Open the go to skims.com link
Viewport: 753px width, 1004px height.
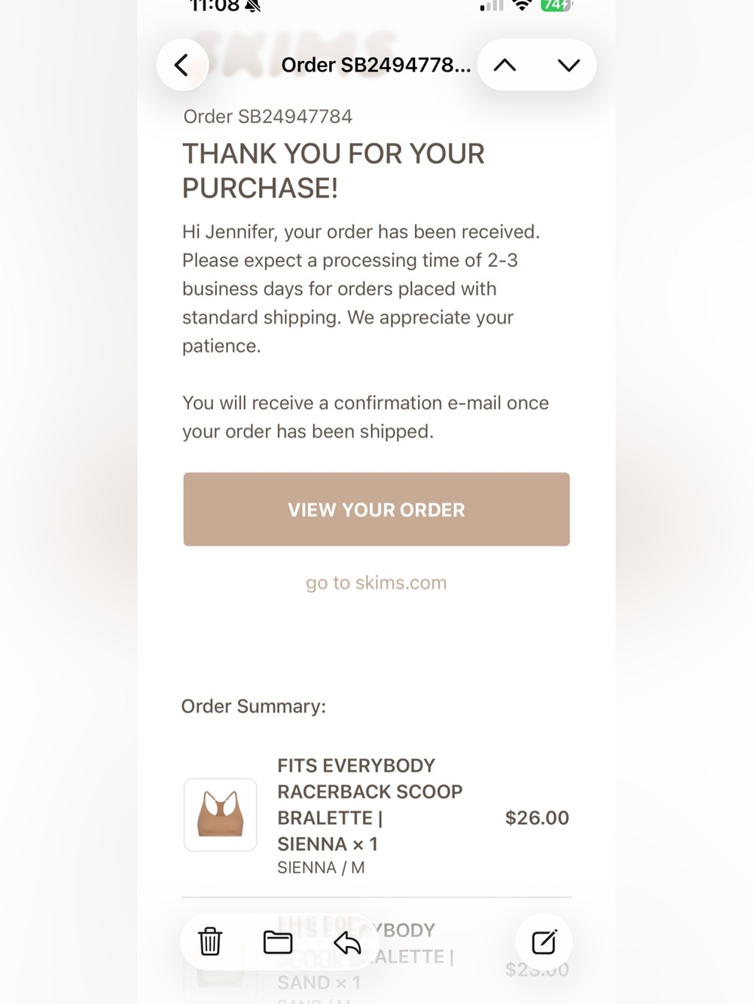pos(376,583)
